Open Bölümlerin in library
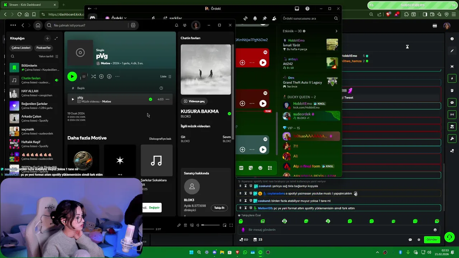Viewport: 459px width, 258px height. tap(34, 67)
